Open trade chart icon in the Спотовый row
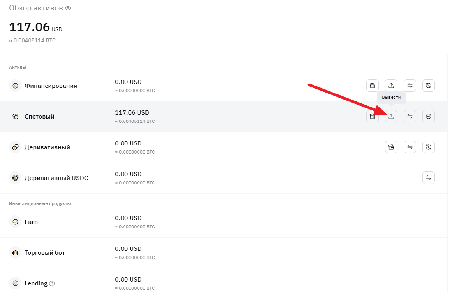The height and width of the screenshot is (292, 452). coord(429,116)
